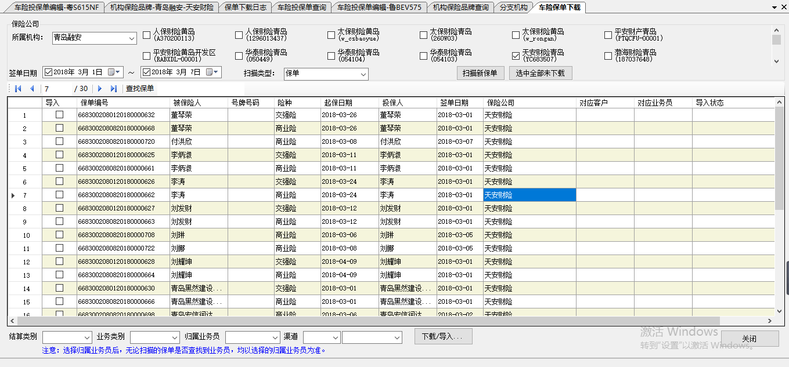The height and width of the screenshot is (367, 789).
Task: Click the tab list arrow at top right
Action: coord(774,8)
